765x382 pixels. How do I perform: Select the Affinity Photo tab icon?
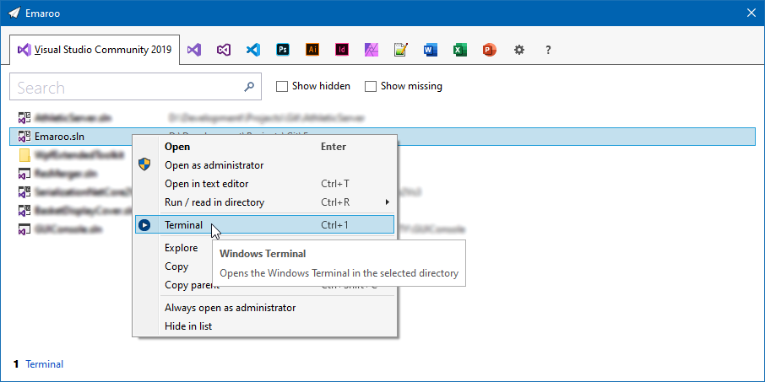coord(372,50)
